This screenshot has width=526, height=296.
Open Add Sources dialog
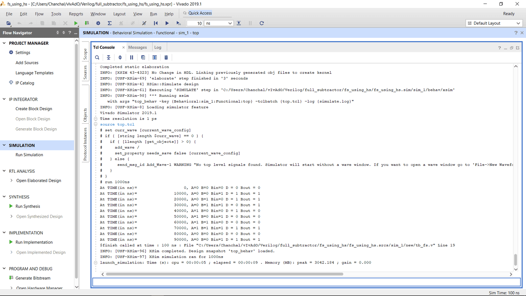click(27, 62)
